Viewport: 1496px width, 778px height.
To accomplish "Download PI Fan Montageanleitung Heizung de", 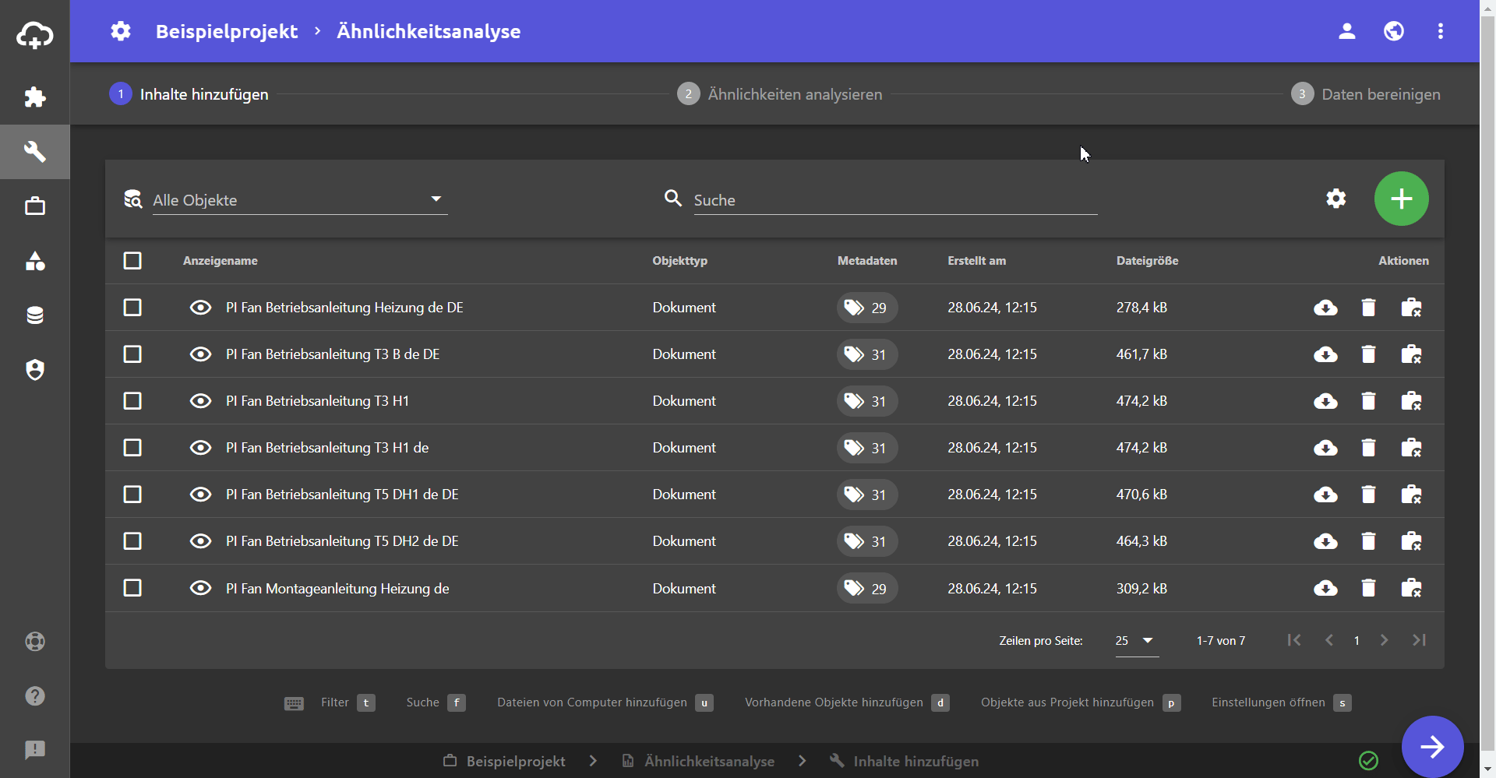I will click(x=1325, y=588).
